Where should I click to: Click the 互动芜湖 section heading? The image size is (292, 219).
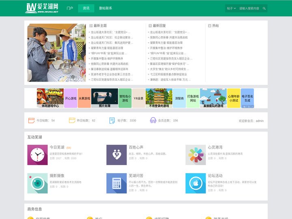point(34,137)
